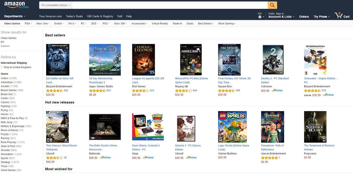Expand the PC-compatible Games search category dropdown
353x174 pixels.
[x=56, y=5]
